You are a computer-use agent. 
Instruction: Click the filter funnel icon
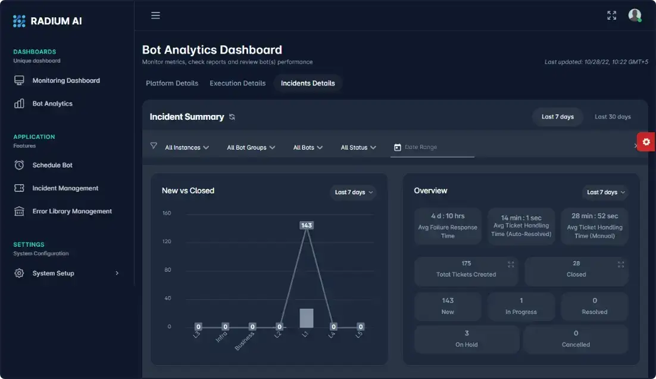154,146
